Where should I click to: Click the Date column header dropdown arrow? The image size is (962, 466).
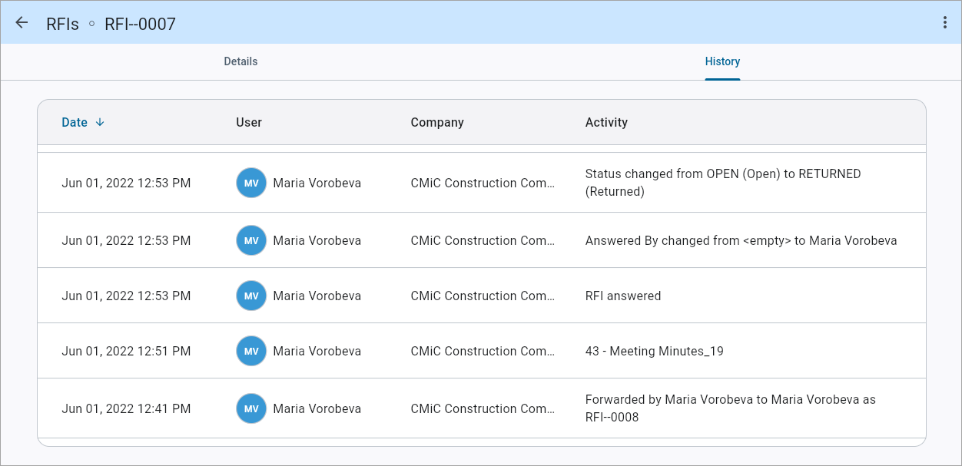click(100, 122)
